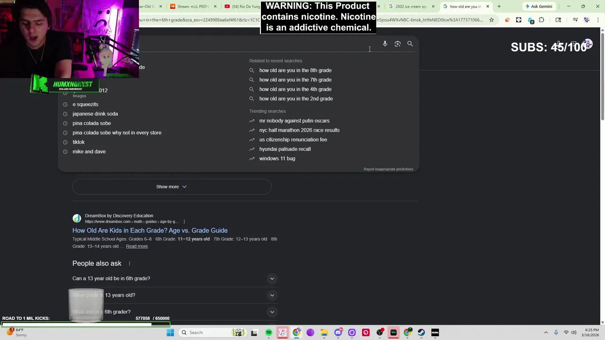Bookmark this page with the star icon
605x340 pixels.
[492, 20]
